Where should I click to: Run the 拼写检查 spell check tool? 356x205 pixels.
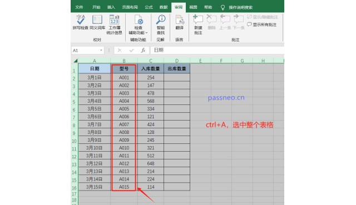80,22
